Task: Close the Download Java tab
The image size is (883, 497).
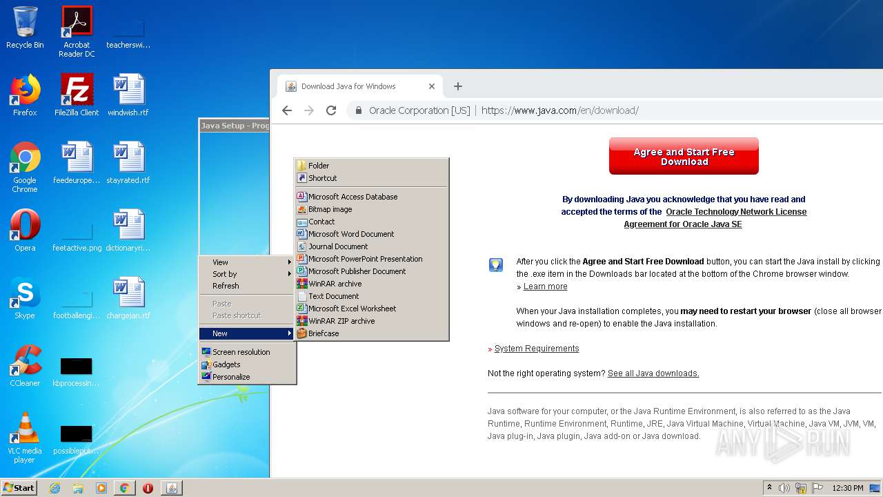Action: tap(432, 86)
